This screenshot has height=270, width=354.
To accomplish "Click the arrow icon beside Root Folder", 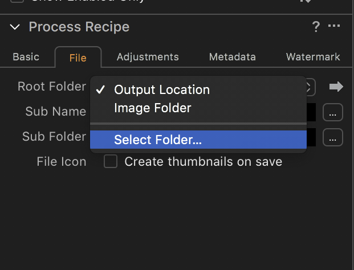I will [336, 87].
